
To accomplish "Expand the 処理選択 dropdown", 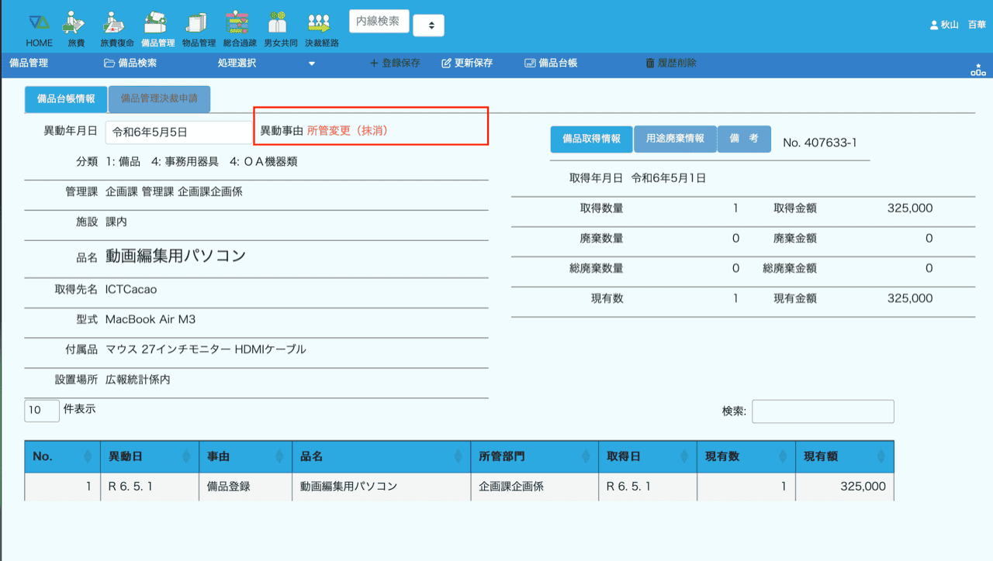I will [266, 64].
